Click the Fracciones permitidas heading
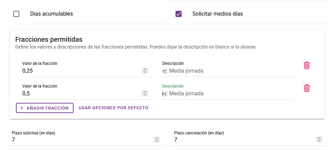331x150 pixels. [49, 40]
